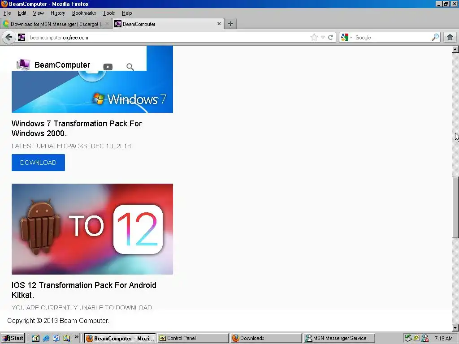Open the Edit menu

pyautogui.click(x=22, y=13)
